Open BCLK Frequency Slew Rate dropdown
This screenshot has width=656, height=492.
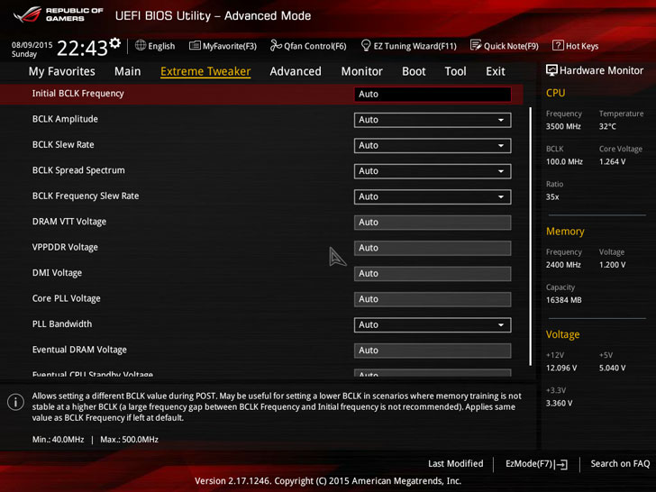pos(433,196)
